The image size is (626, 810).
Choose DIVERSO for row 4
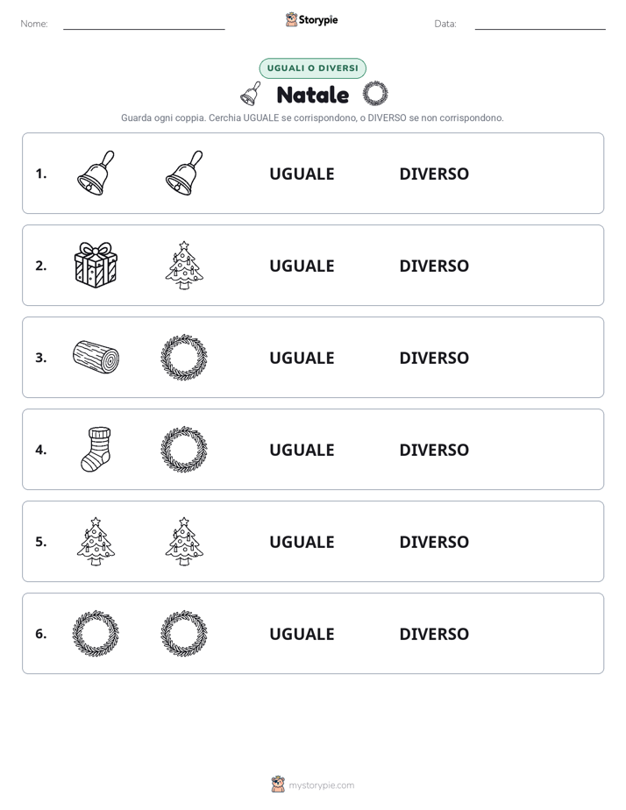click(434, 450)
